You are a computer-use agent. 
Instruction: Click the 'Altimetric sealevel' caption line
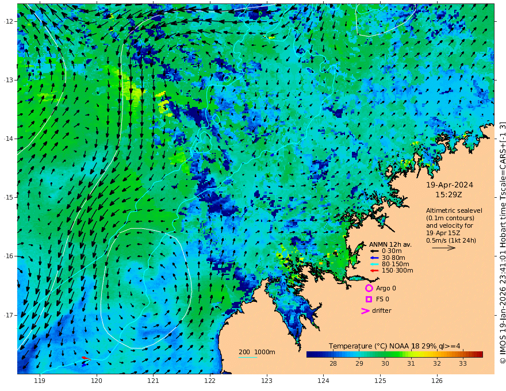[x=454, y=210]
